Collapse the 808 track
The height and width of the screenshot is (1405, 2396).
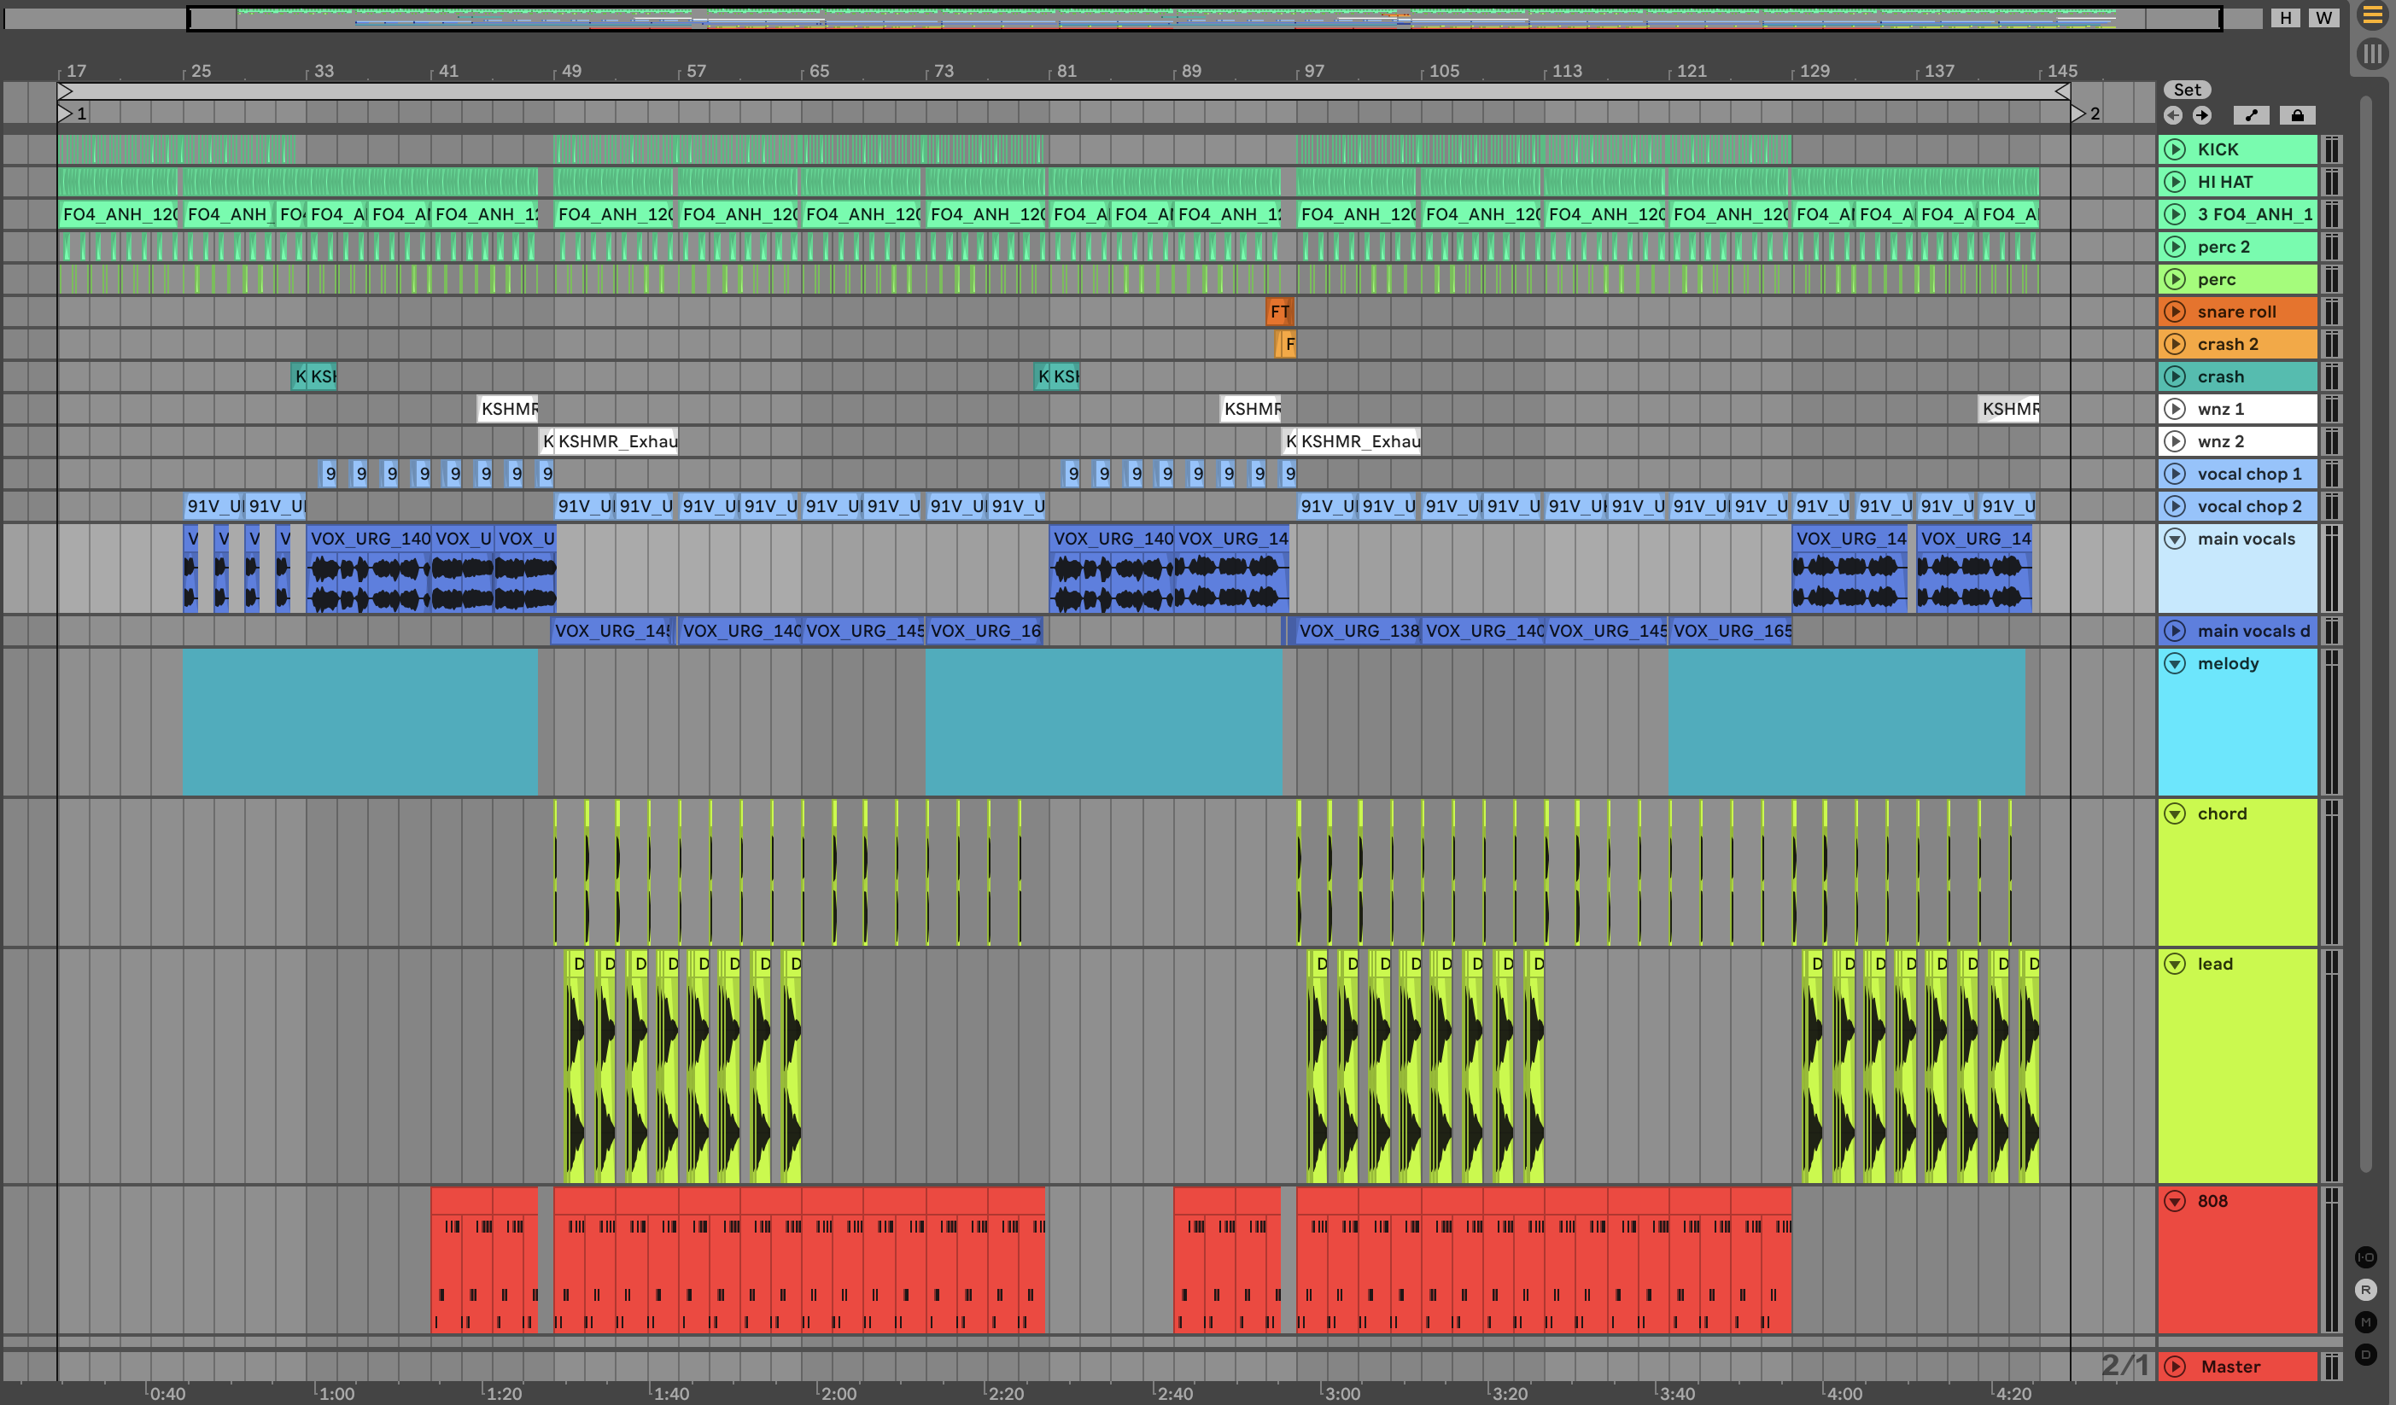(x=2175, y=1201)
